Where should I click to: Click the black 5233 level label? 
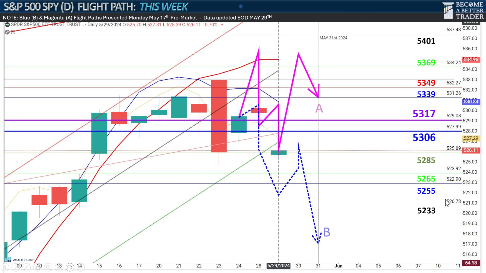[426, 211]
